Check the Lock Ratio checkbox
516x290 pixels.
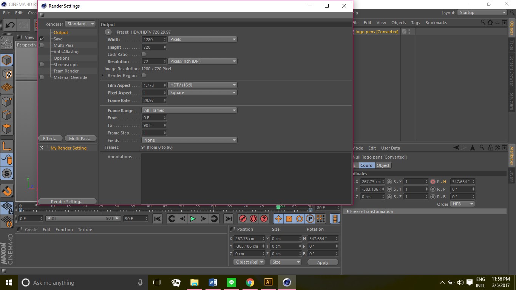click(x=144, y=54)
